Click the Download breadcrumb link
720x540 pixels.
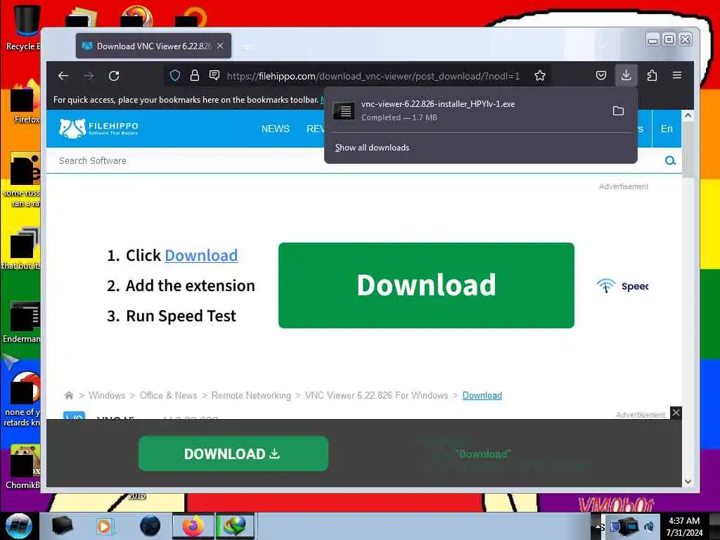click(x=482, y=395)
